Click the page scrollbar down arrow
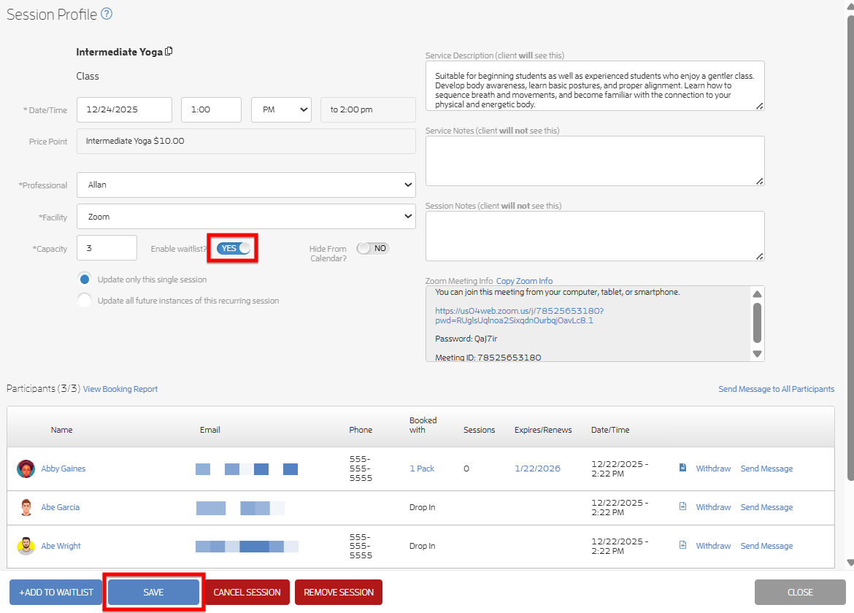854x613 pixels. click(850, 563)
